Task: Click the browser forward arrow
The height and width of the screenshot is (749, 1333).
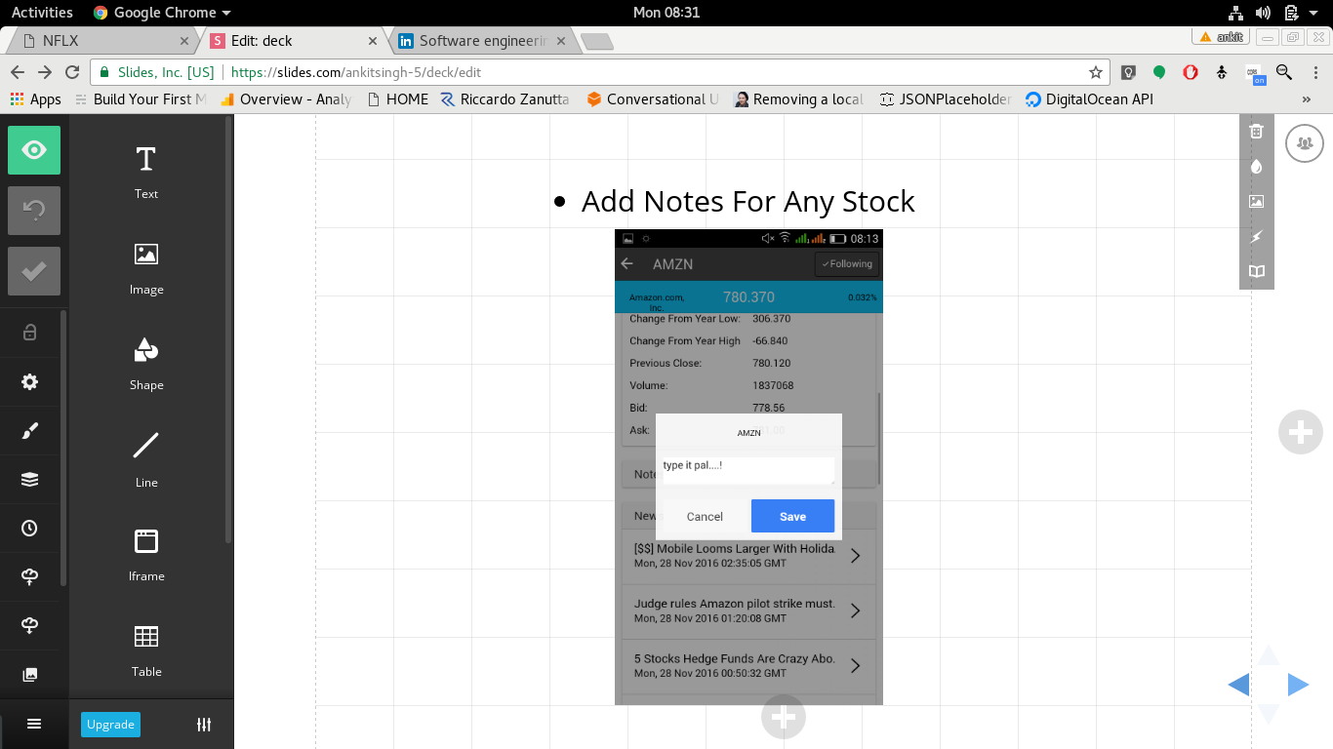Action: [45, 72]
